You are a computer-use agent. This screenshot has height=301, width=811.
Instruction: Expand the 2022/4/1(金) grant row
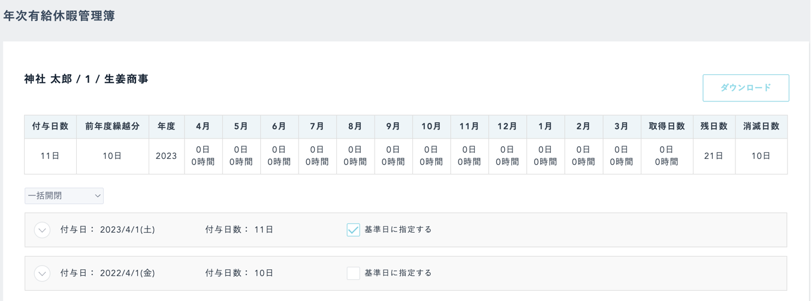click(x=42, y=273)
